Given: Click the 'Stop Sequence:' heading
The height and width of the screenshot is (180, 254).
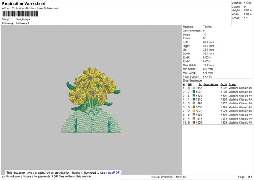Looking at the screenshot, I should coord(193,81).
